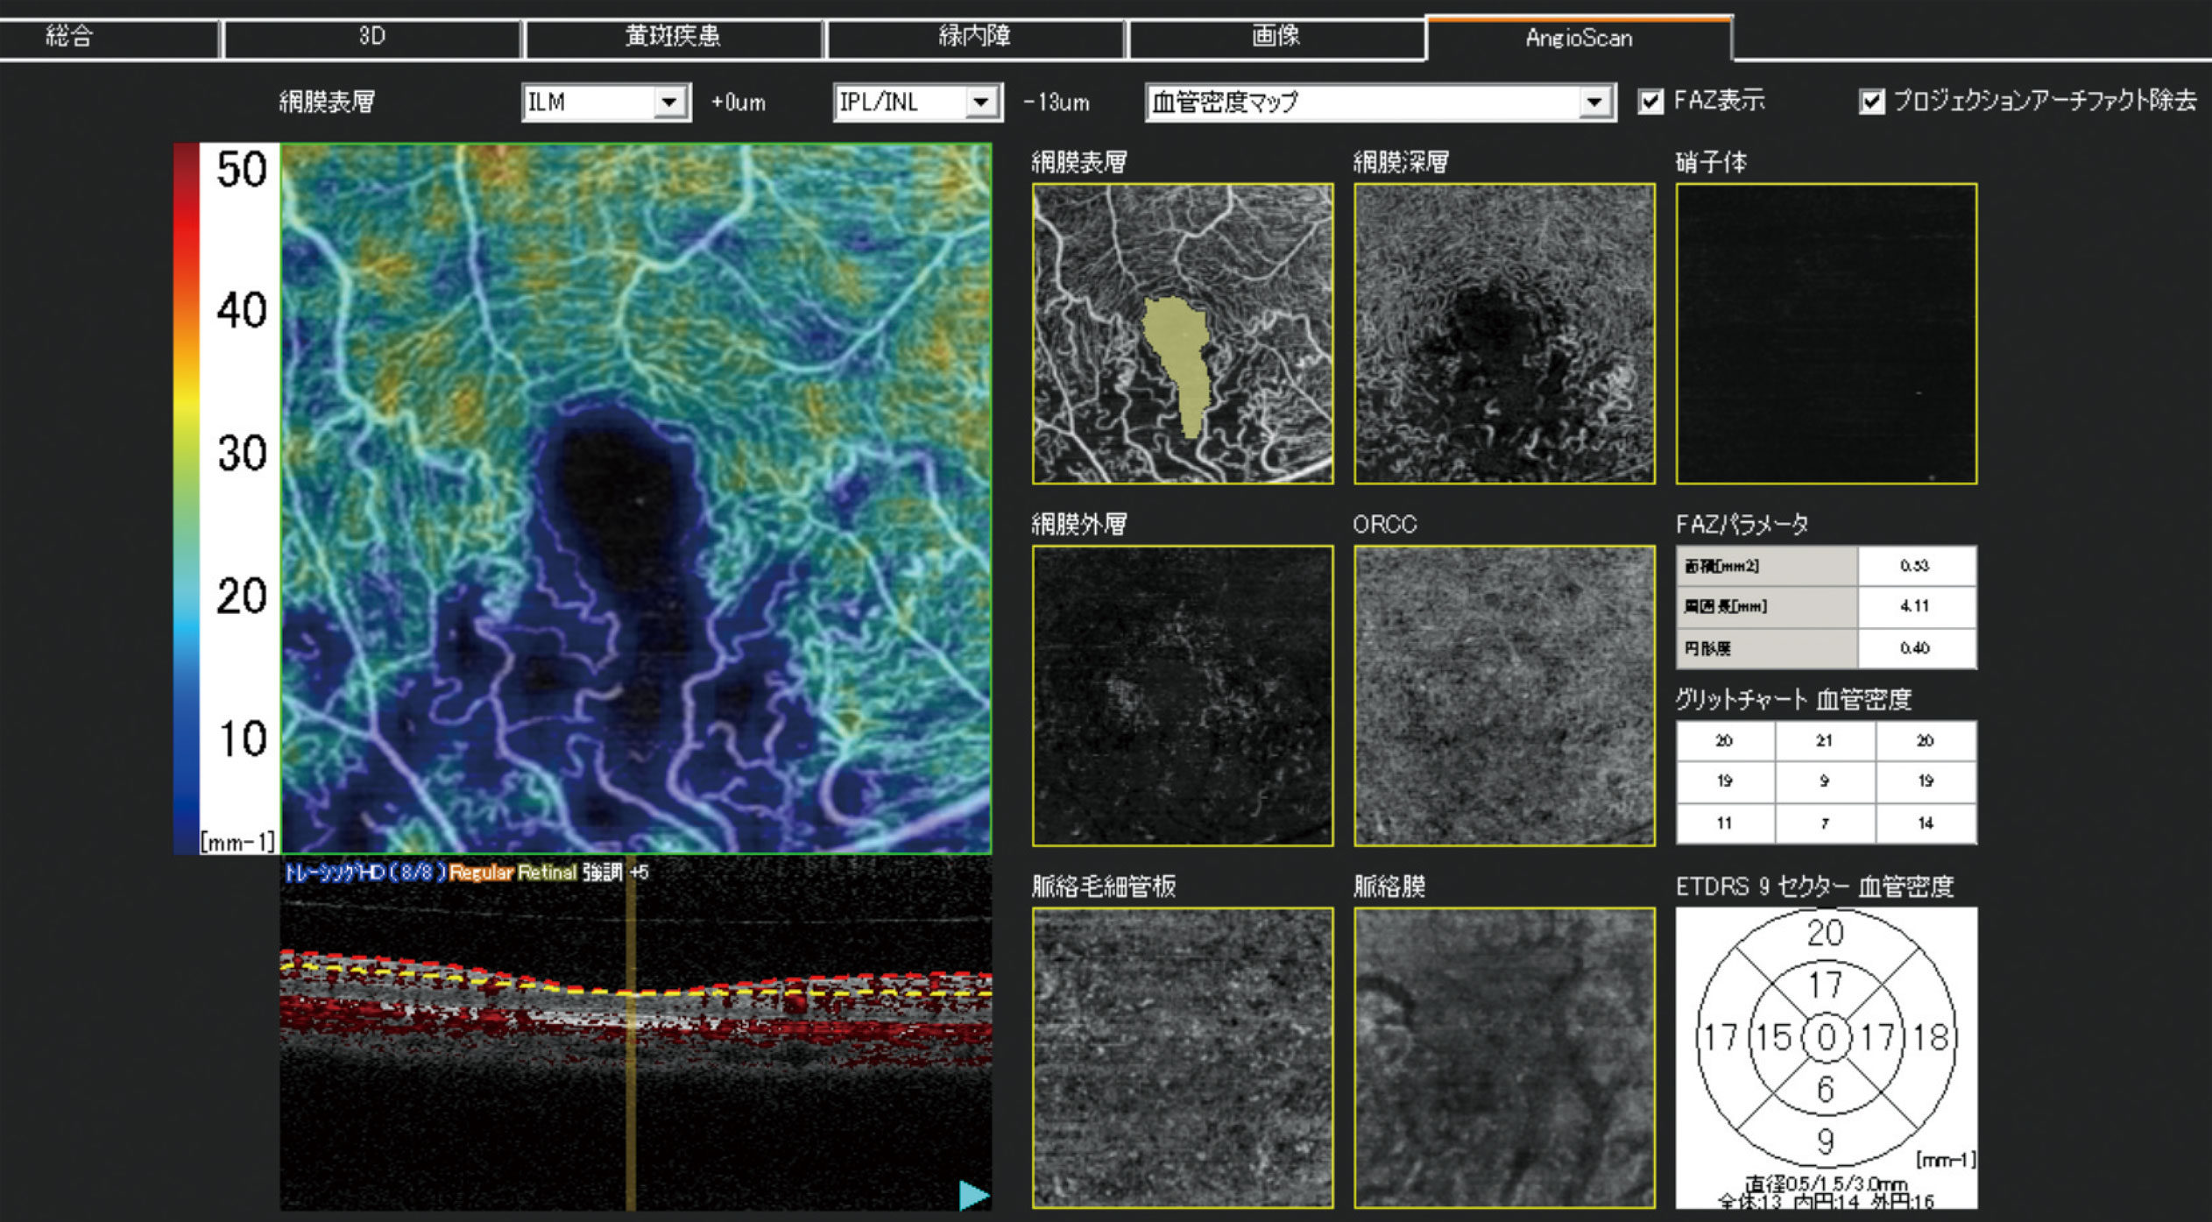Choose the 網膜外層 thumbnail image
The width and height of the screenshot is (2212, 1222).
tap(1183, 696)
